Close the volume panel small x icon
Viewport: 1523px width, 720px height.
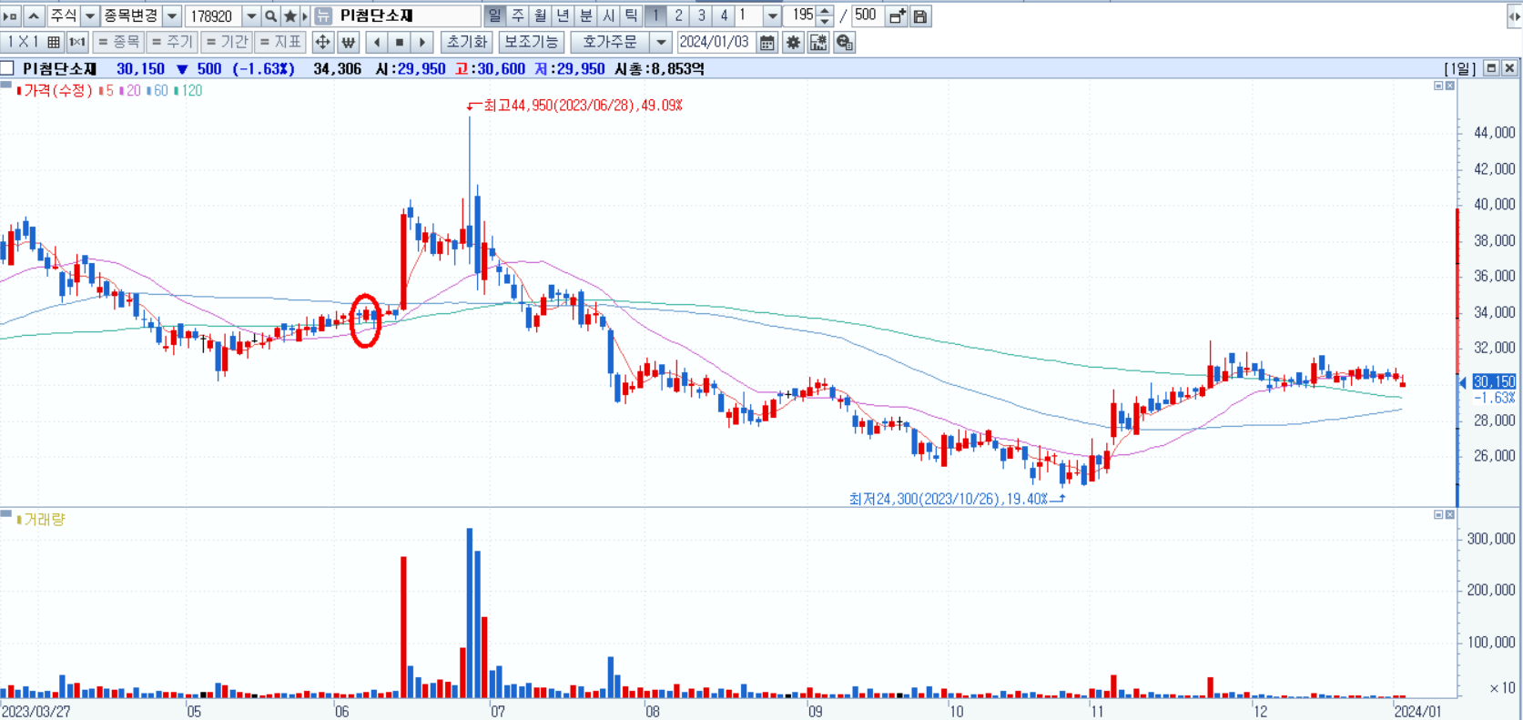pyautogui.click(x=1450, y=514)
